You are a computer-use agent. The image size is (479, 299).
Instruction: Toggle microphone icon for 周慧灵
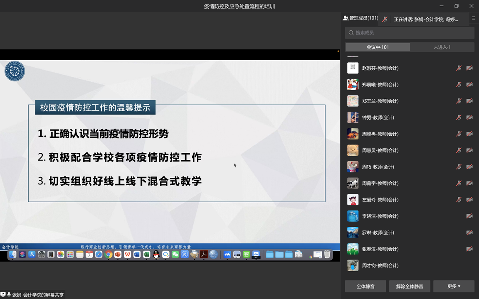459,150
